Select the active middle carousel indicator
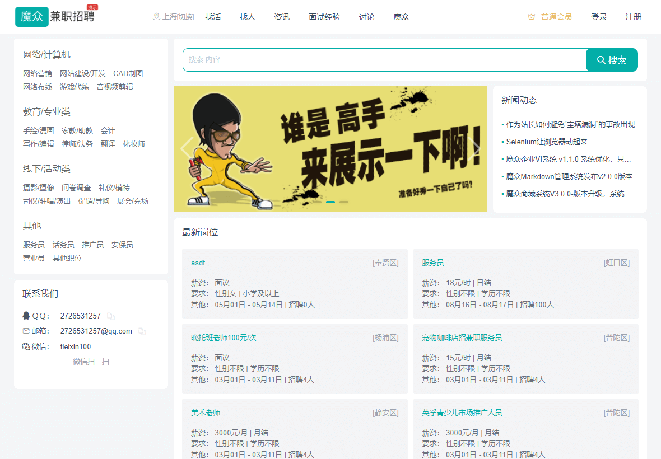This screenshot has height=459, width=661. [x=330, y=202]
